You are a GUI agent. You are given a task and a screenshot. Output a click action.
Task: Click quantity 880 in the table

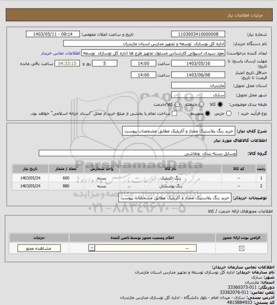66,186
